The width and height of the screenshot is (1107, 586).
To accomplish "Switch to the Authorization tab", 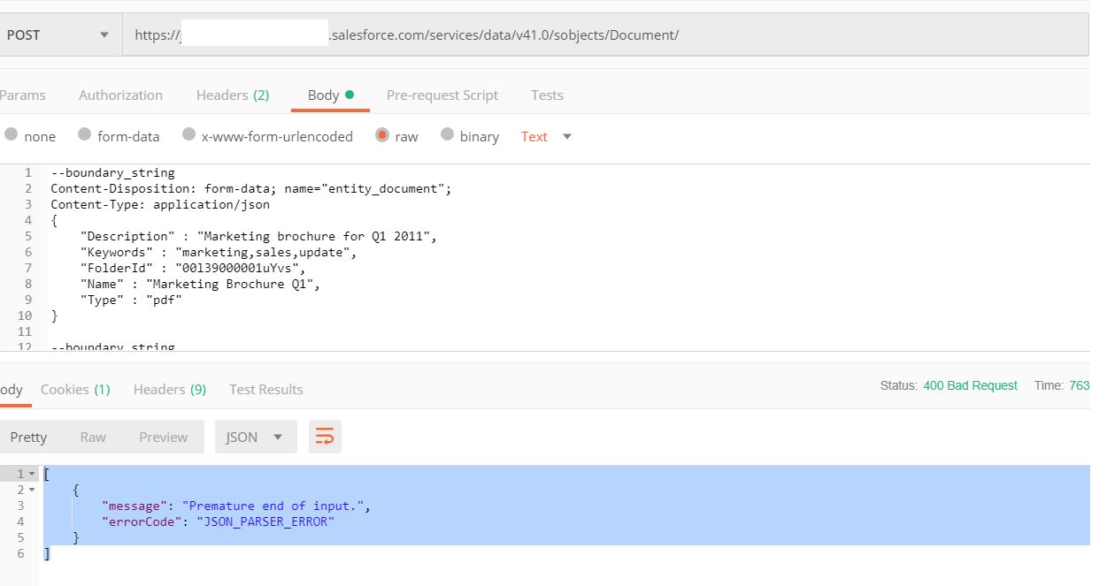I will click(120, 95).
